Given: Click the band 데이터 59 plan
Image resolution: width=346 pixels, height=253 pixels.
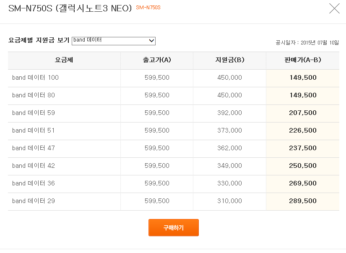Looking at the screenshot, I should [34, 113].
